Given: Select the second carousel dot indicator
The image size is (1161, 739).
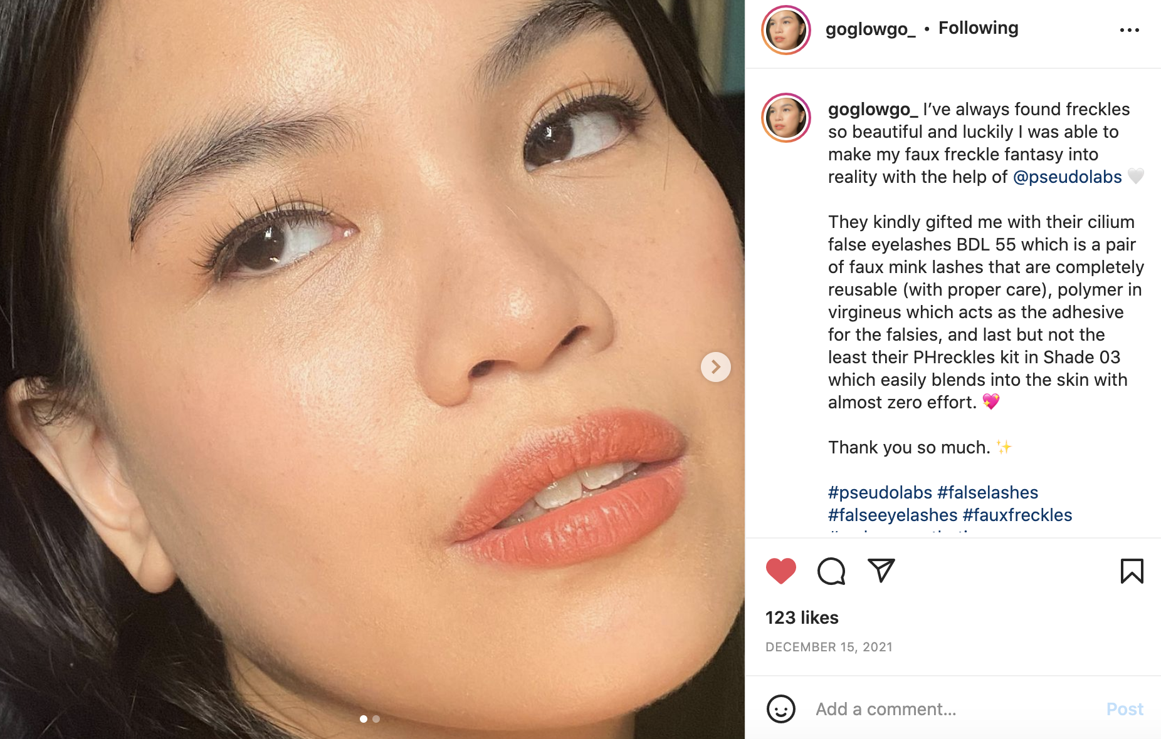Looking at the screenshot, I should pos(376,719).
